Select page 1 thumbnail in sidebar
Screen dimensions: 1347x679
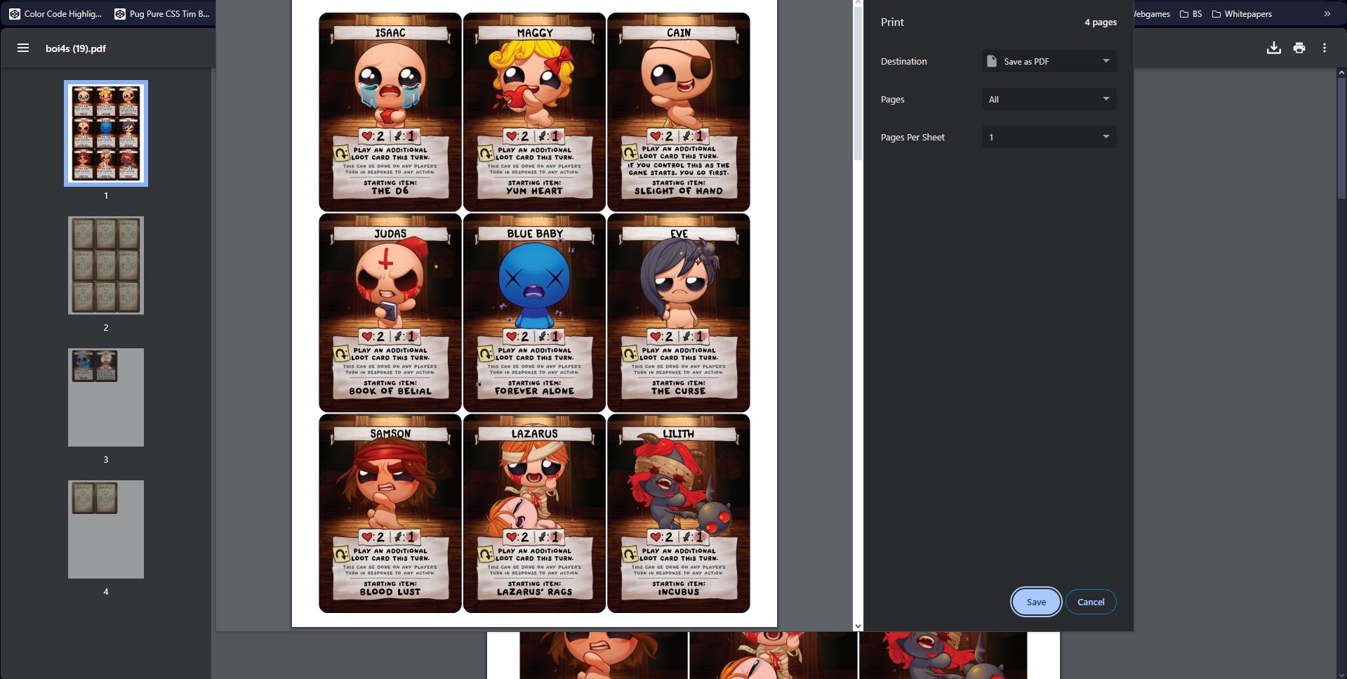tap(106, 133)
